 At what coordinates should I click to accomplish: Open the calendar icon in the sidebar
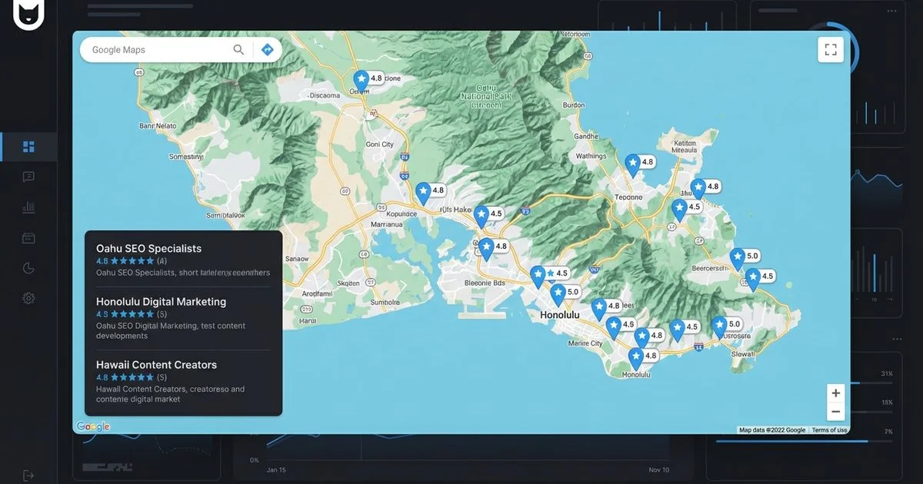point(28,237)
